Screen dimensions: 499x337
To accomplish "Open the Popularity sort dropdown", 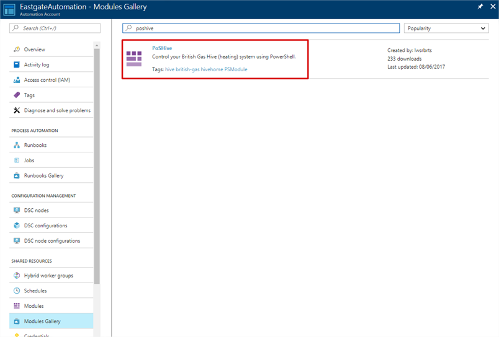I will click(x=446, y=28).
